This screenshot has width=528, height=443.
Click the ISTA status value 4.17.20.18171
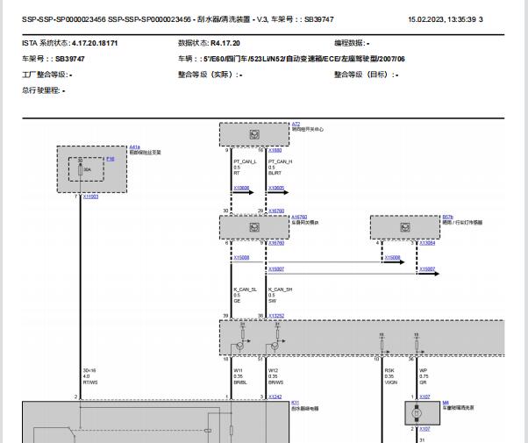[x=95, y=43]
